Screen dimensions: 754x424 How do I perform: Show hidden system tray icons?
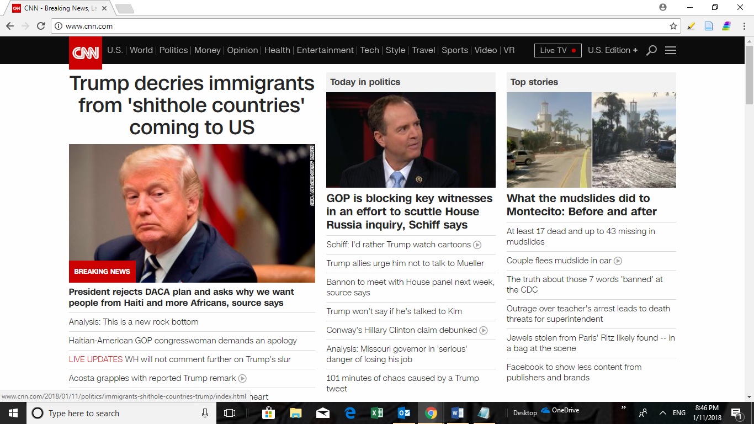pyautogui.click(x=663, y=413)
